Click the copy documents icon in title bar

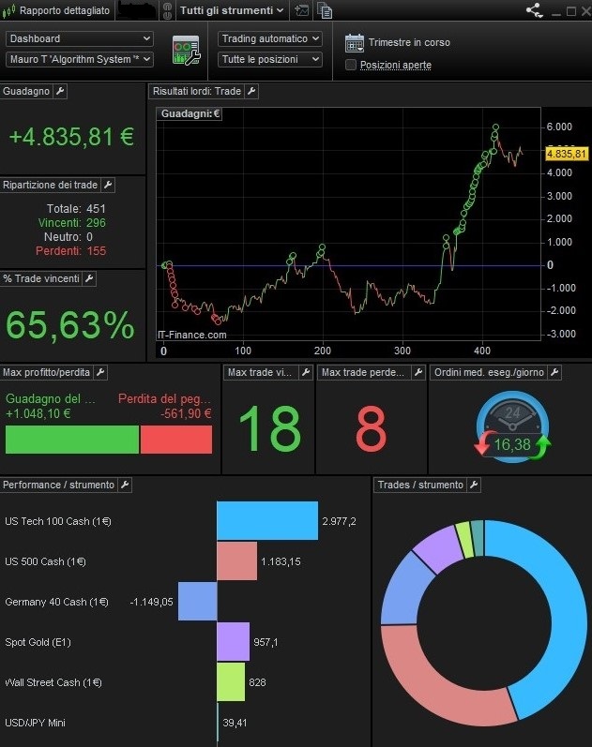[325, 10]
